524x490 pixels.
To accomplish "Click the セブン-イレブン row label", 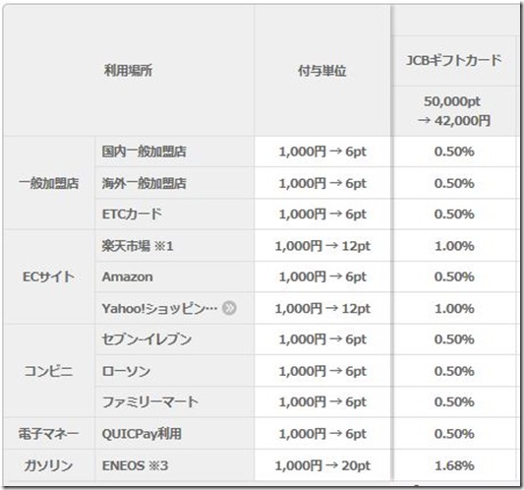I will 146,339.
